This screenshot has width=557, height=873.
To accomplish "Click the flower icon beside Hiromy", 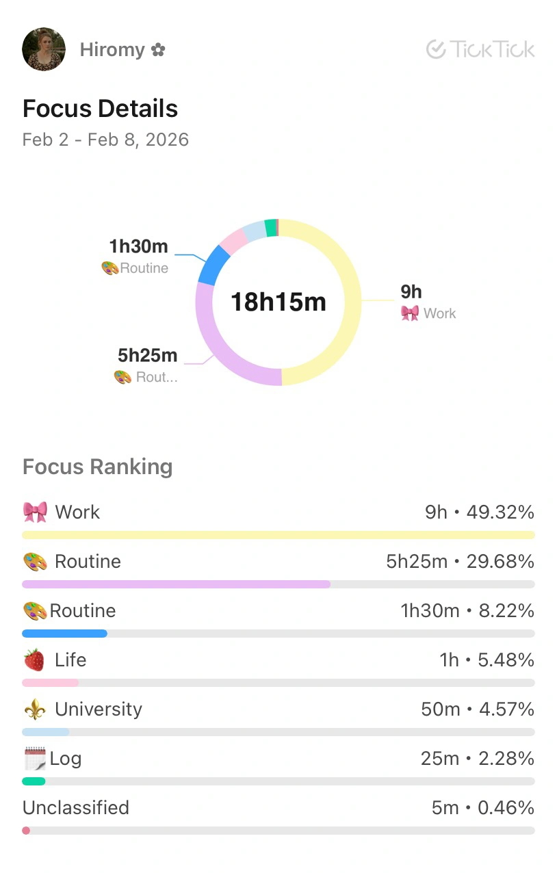I will [x=158, y=50].
